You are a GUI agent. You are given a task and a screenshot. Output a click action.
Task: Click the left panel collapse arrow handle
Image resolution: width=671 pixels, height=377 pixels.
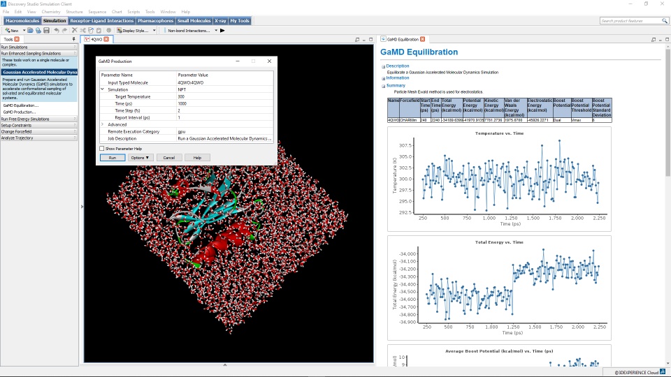pos(82,207)
